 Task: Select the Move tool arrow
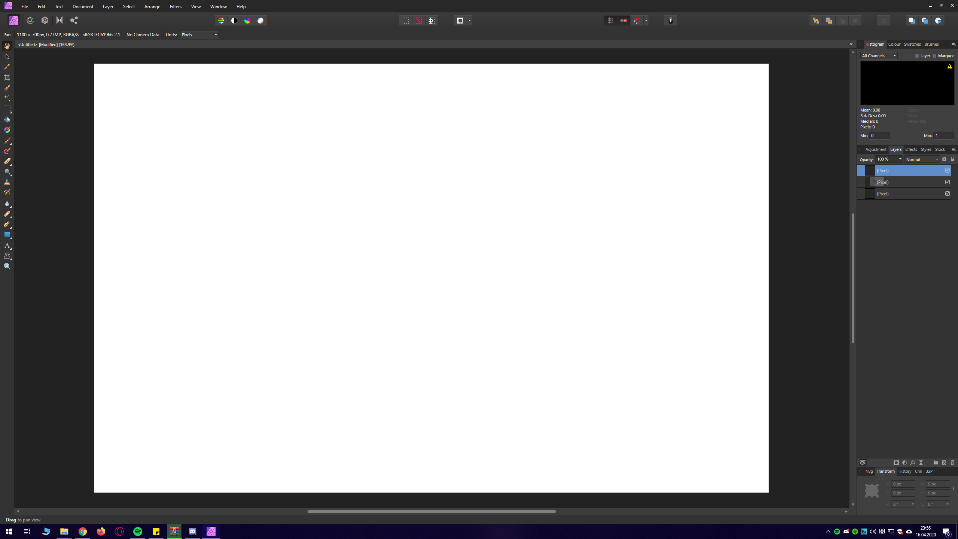7,57
